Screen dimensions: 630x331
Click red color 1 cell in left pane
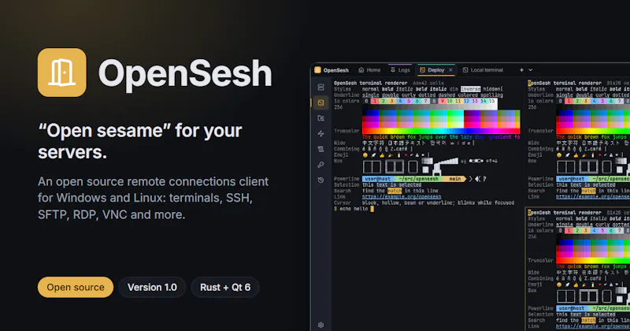[x=375, y=101]
